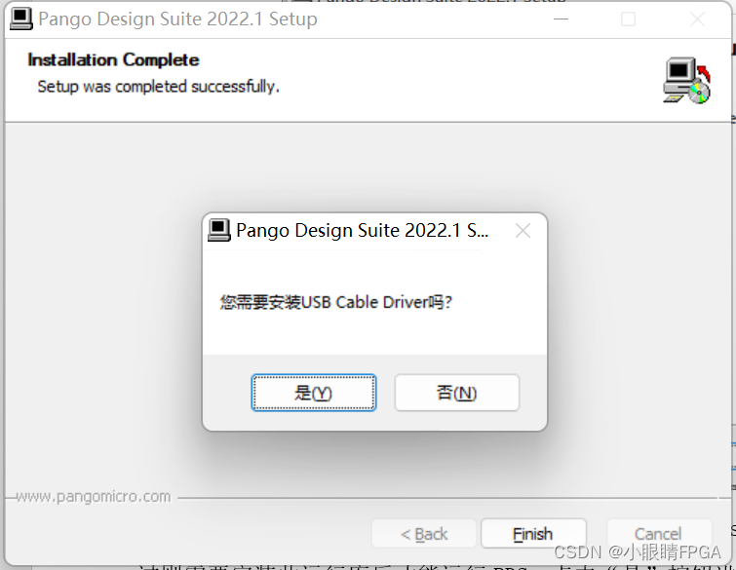Screen dimensions: 736x570
Task: Click the Cancel button in setup wizard
Action: 658,534
